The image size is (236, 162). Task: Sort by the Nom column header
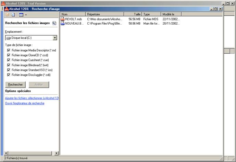click(x=73, y=14)
